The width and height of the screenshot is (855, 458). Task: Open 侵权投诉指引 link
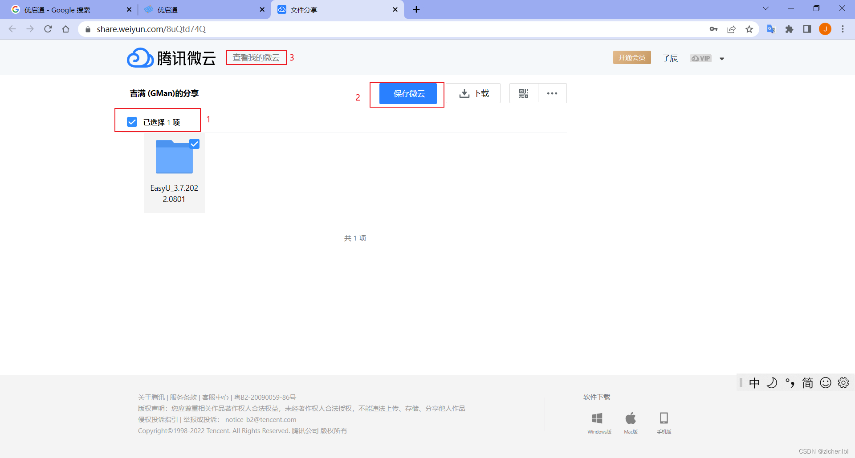tap(158, 419)
